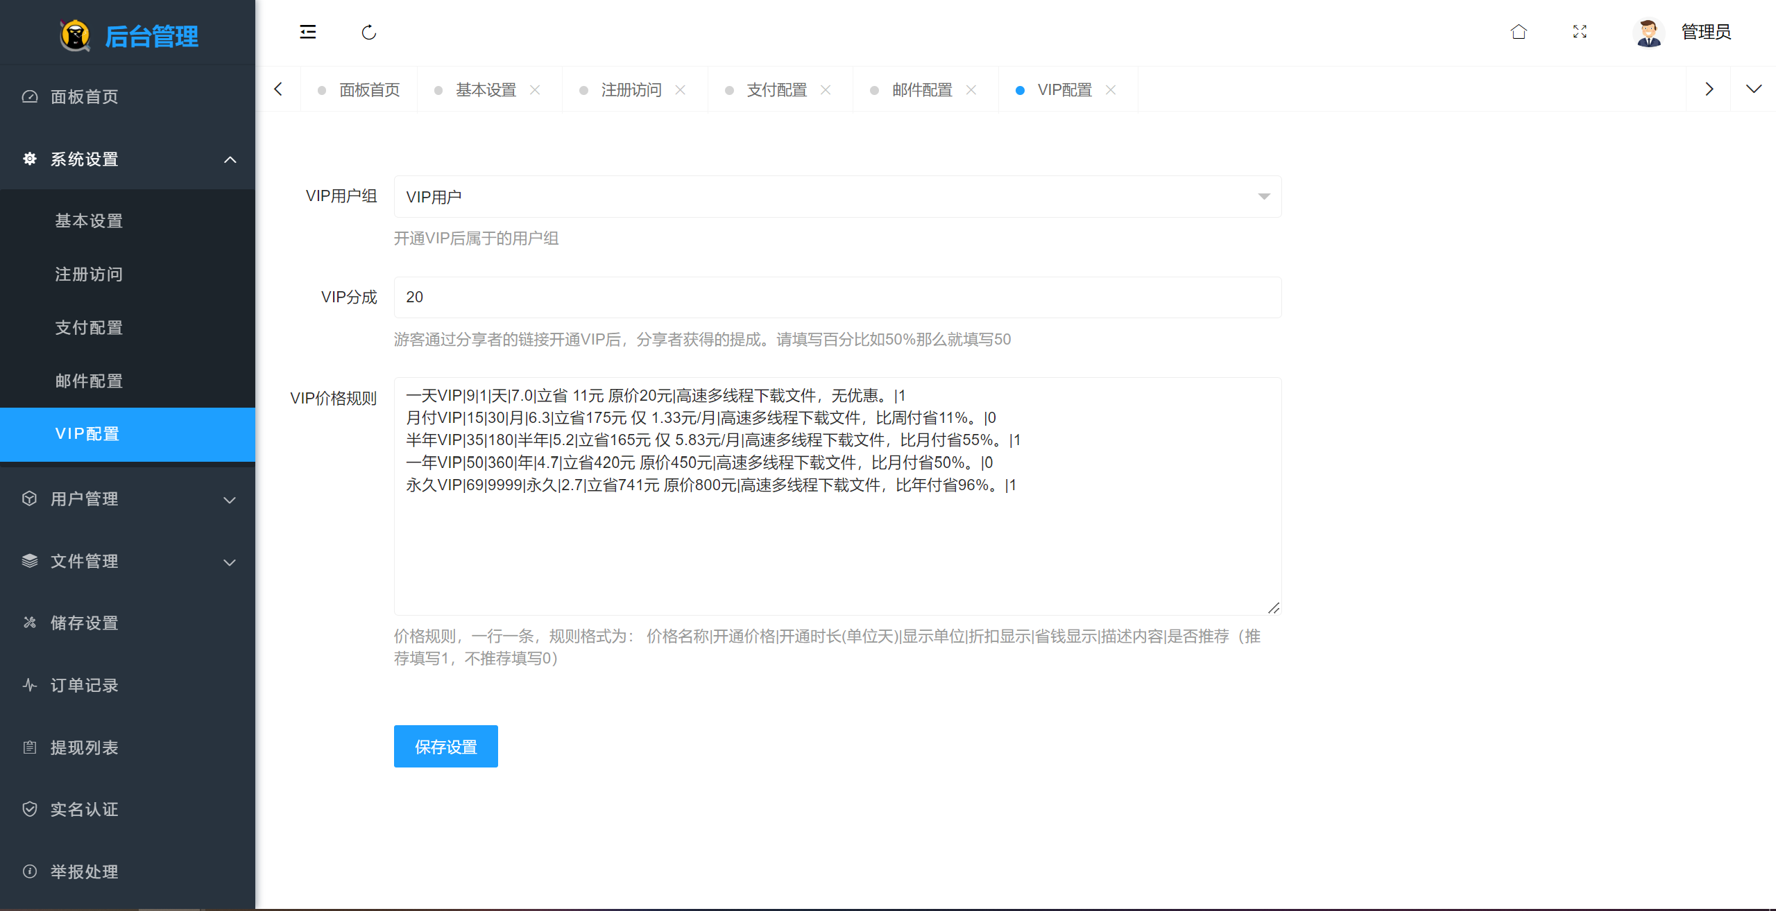The height and width of the screenshot is (911, 1776).
Task: Enter fullscreen with the expand arrows icon
Action: point(1580,32)
